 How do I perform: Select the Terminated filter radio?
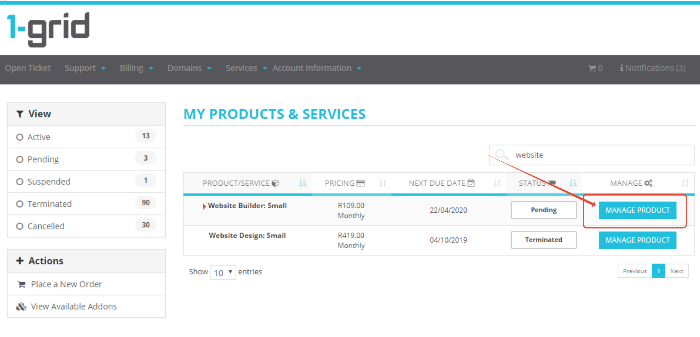pyautogui.click(x=20, y=204)
